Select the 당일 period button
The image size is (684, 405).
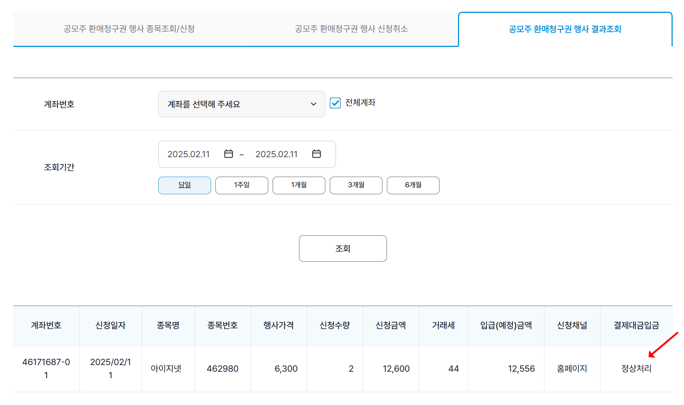tap(184, 185)
